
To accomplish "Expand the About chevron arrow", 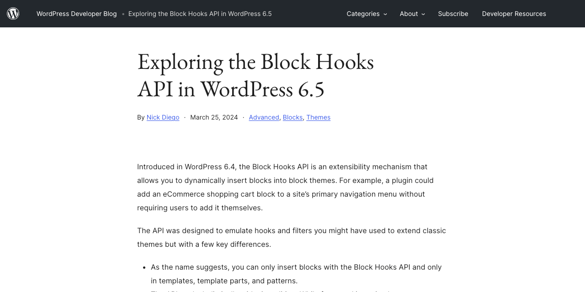I will point(423,14).
